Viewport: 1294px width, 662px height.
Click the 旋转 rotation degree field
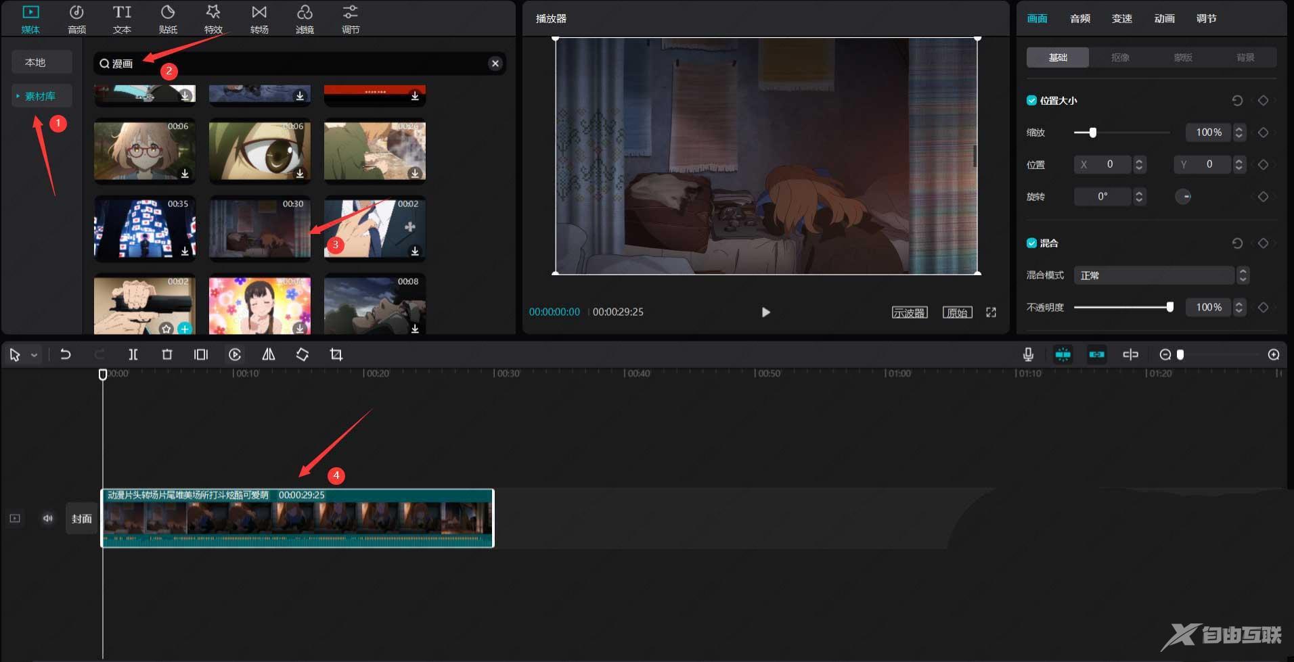point(1103,197)
